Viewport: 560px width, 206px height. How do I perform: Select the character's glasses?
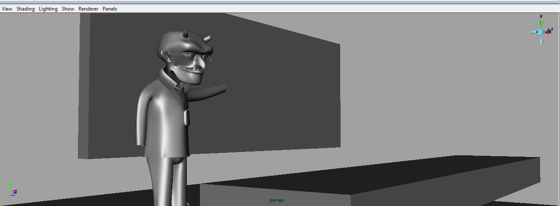click(193, 55)
